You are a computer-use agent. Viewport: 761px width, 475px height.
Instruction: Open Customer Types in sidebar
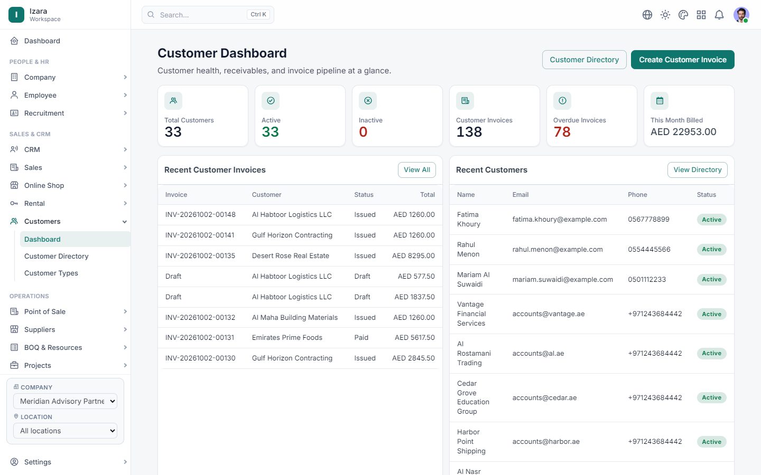(51, 273)
